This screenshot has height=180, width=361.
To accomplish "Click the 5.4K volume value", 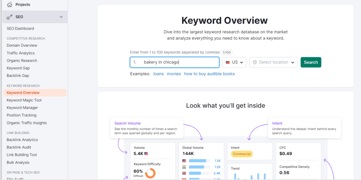I will click(138, 154).
